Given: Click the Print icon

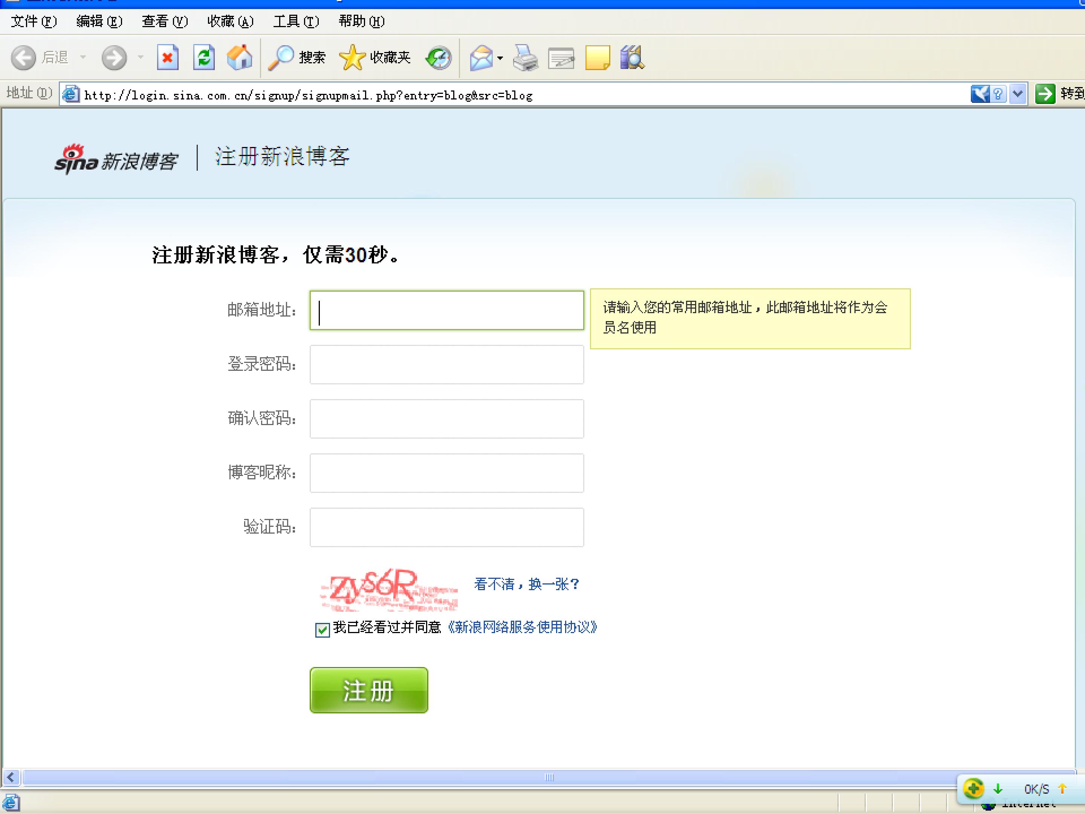Looking at the screenshot, I should tap(525, 58).
